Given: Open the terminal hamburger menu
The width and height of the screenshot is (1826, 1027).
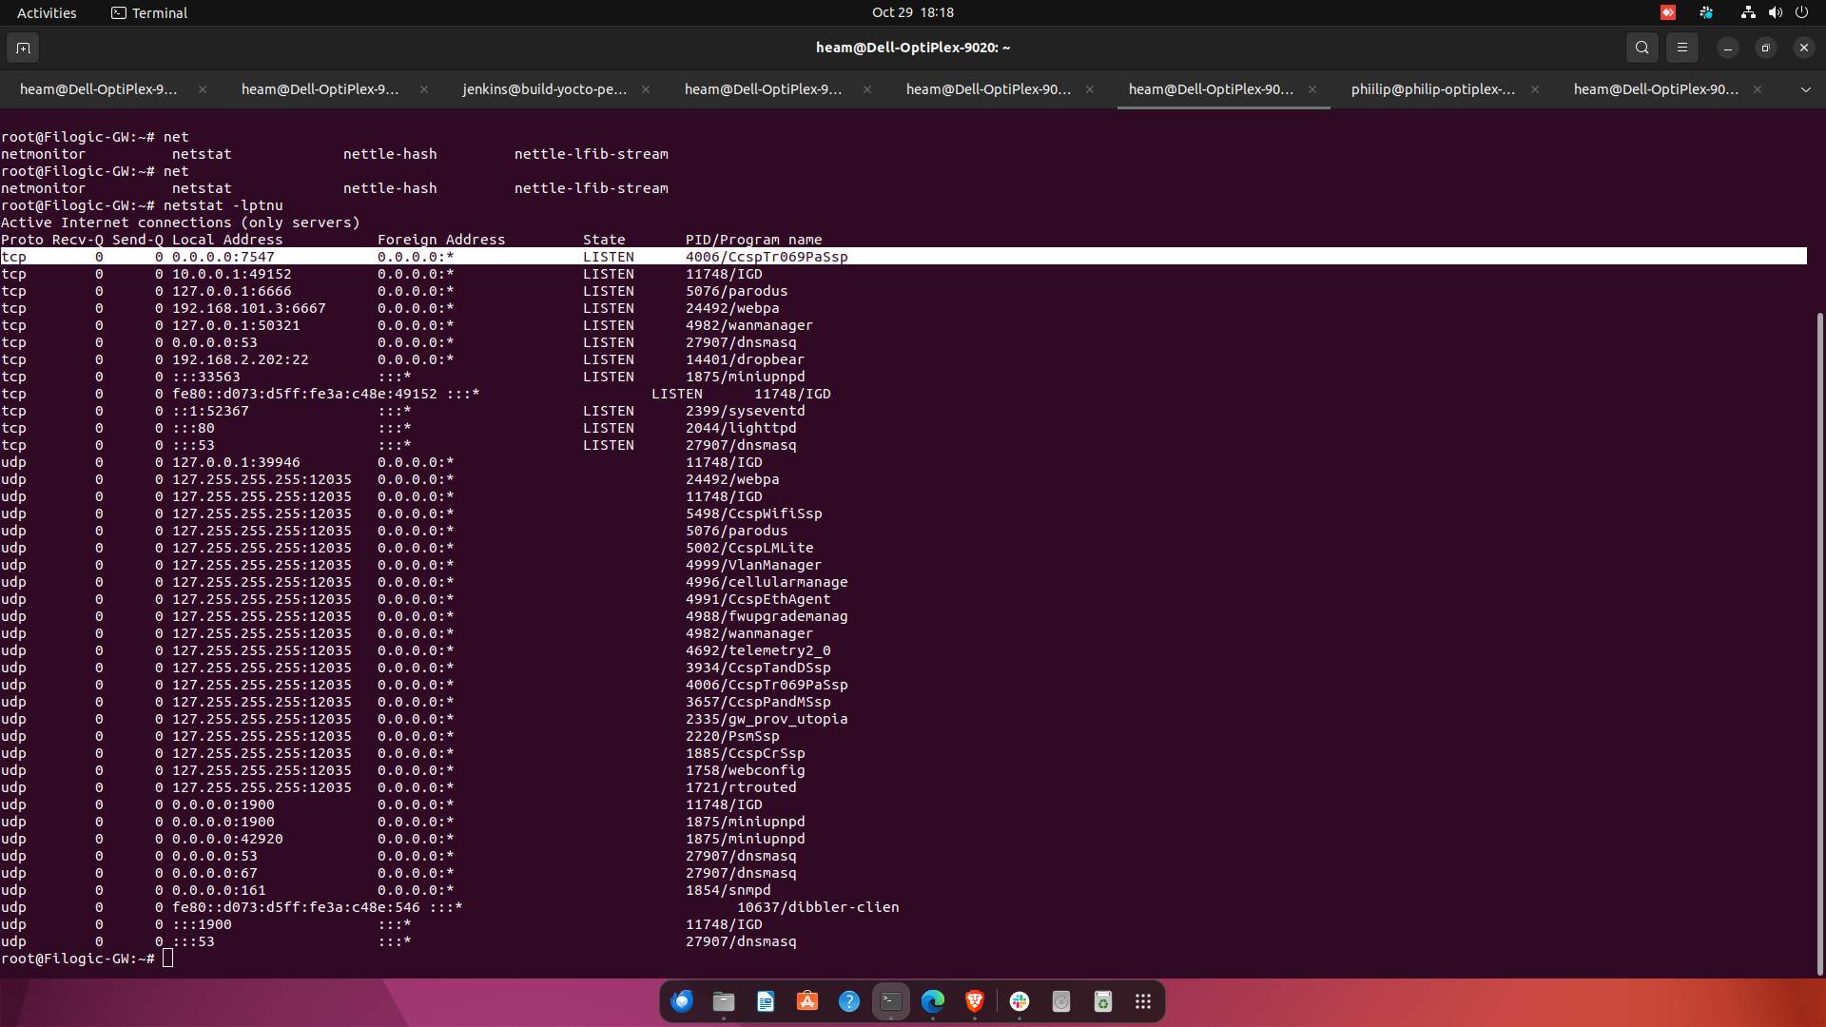Looking at the screenshot, I should (x=1681, y=48).
